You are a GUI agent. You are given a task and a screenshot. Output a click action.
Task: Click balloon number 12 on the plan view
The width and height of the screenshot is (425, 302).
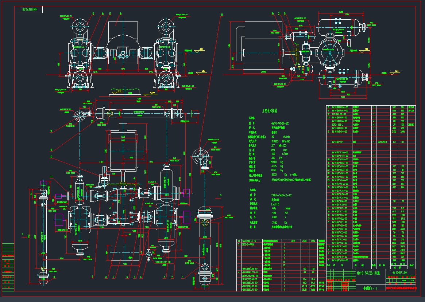[51, 157]
